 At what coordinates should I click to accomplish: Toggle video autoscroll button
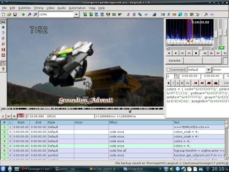21,116
